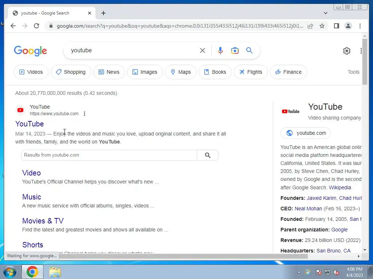Submit search with magnifying glass icon

[249, 50]
